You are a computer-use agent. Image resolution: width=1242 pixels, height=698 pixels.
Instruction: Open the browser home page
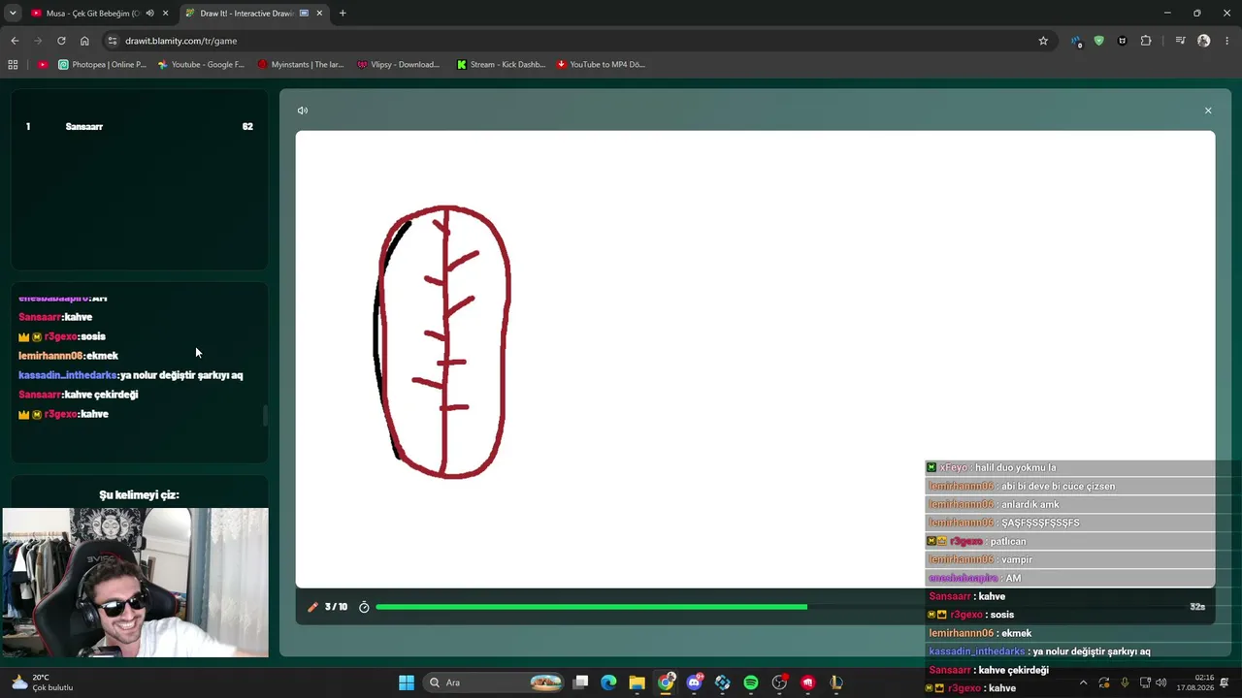pyautogui.click(x=84, y=41)
